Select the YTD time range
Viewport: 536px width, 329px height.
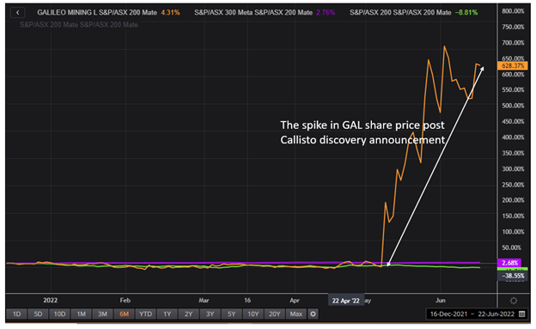coord(146,314)
